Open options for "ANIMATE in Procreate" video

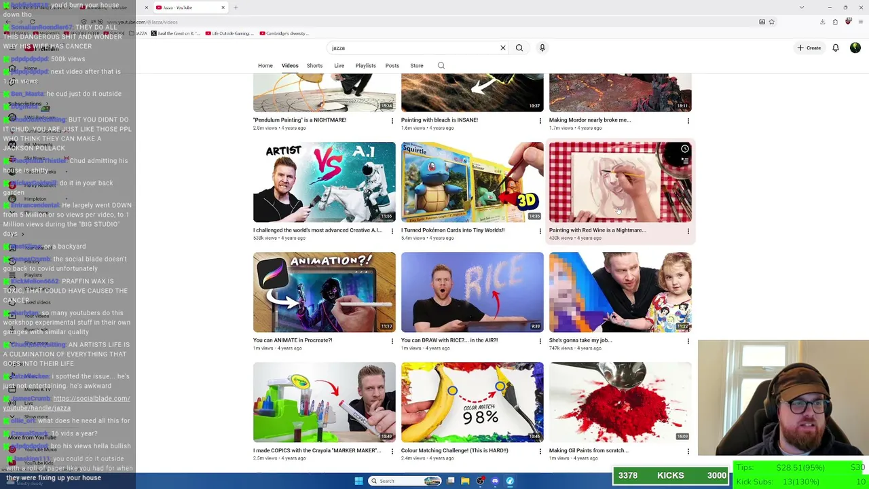pos(392,341)
